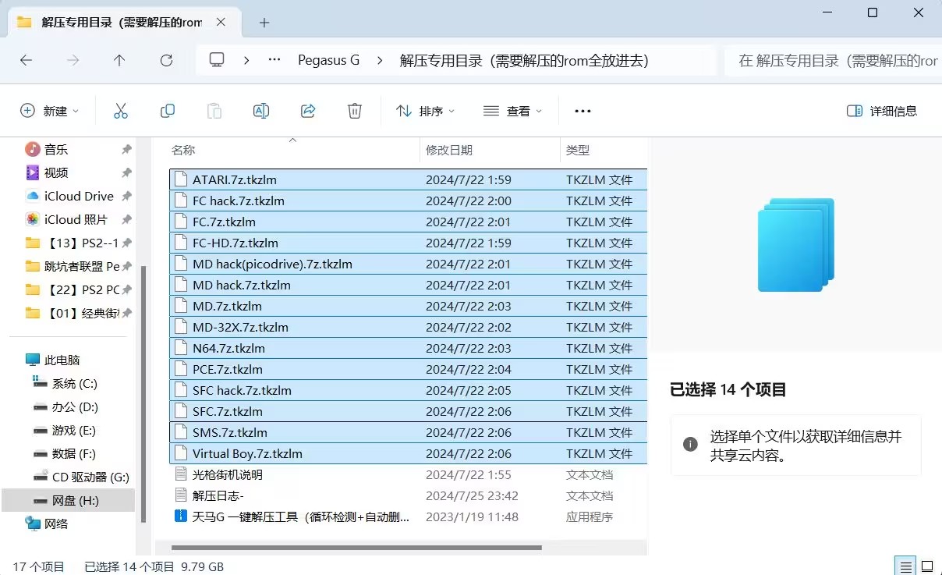Screen dimensions: 942x575
Task: Open the 新建 new item dropdown
Action: tap(50, 111)
